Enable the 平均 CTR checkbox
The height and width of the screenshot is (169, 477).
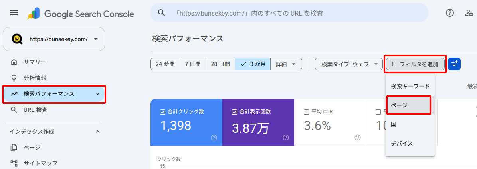[x=306, y=112]
